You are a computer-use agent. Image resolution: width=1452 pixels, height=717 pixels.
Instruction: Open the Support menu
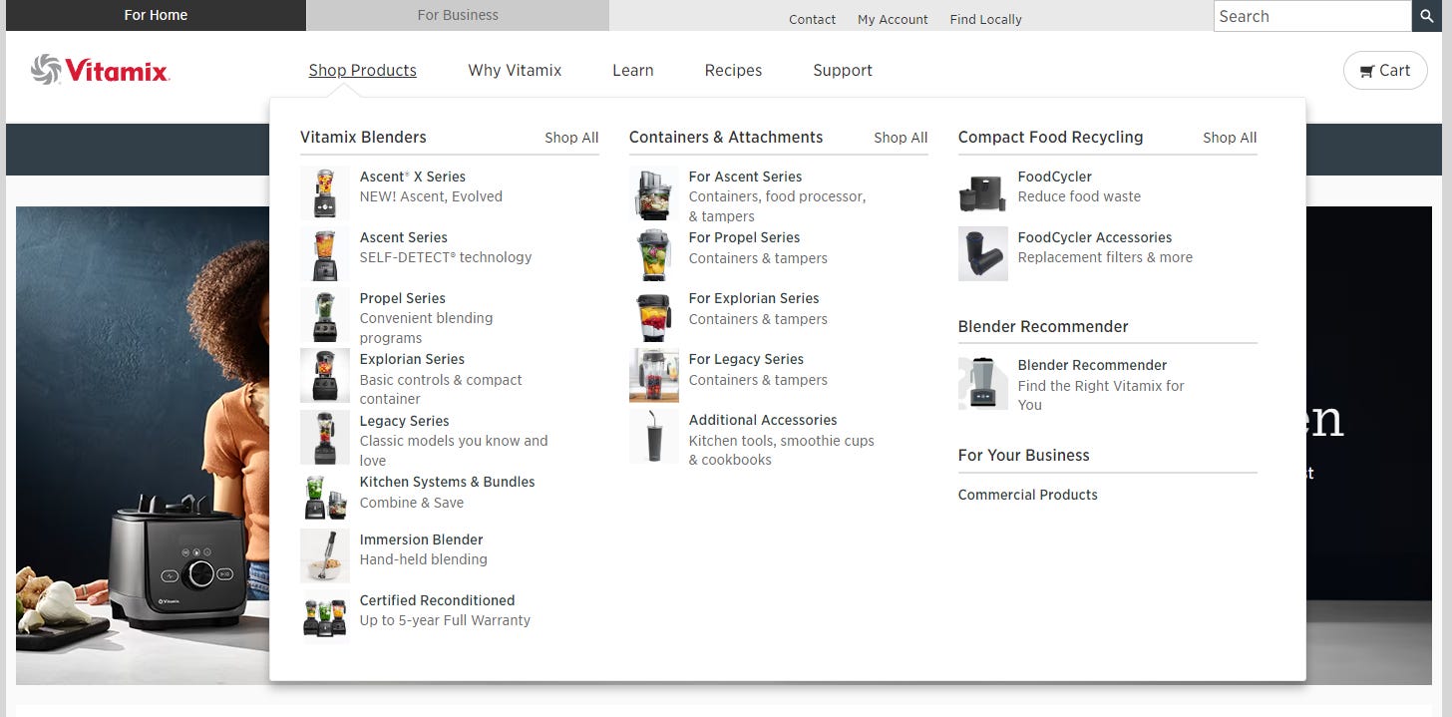(x=843, y=70)
